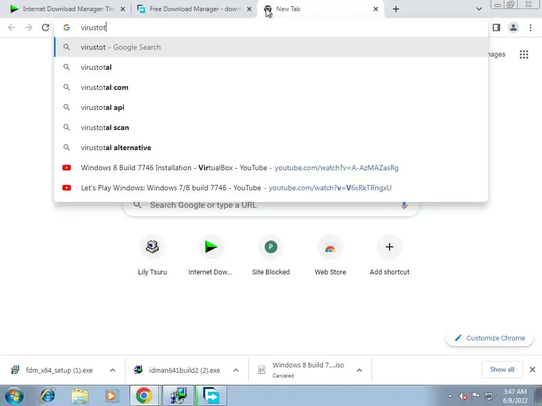This screenshot has height=406, width=542.
Task: Close the New Tab tab
Action: (x=376, y=10)
